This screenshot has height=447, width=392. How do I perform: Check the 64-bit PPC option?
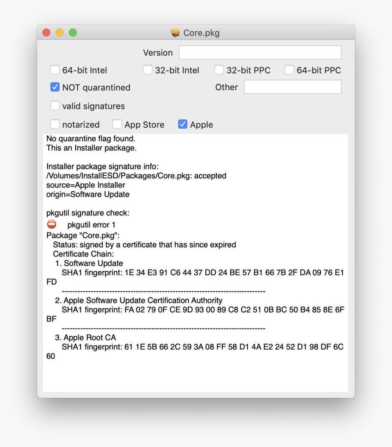(289, 70)
